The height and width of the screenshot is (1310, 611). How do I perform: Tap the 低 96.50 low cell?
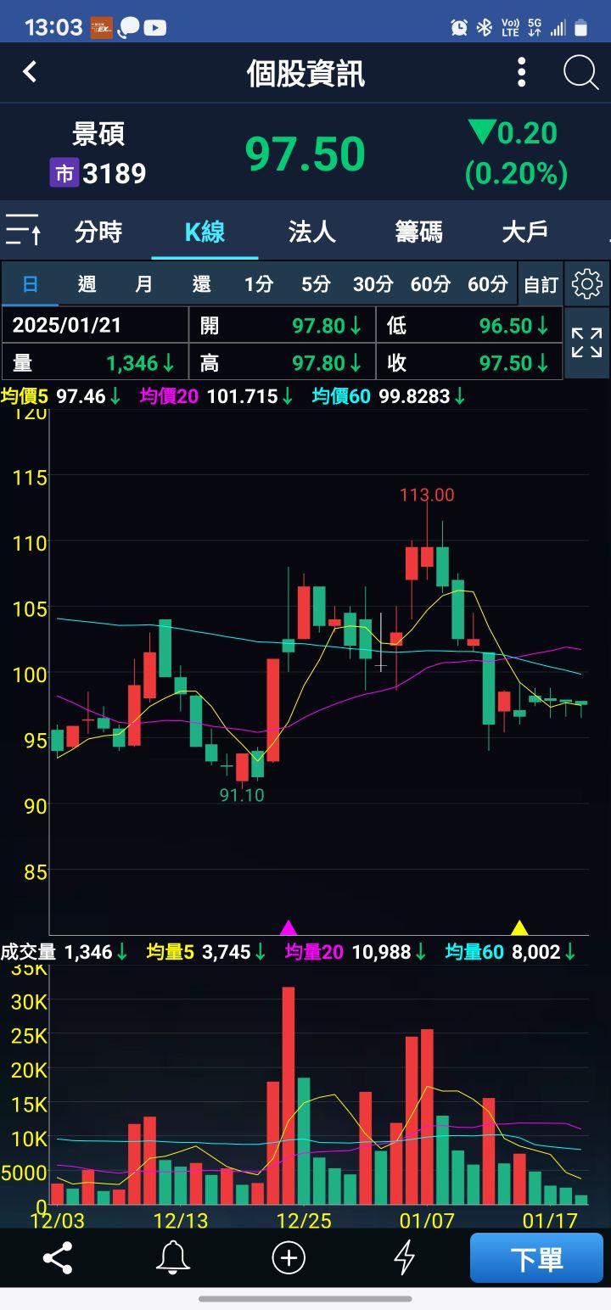(x=469, y=325)
